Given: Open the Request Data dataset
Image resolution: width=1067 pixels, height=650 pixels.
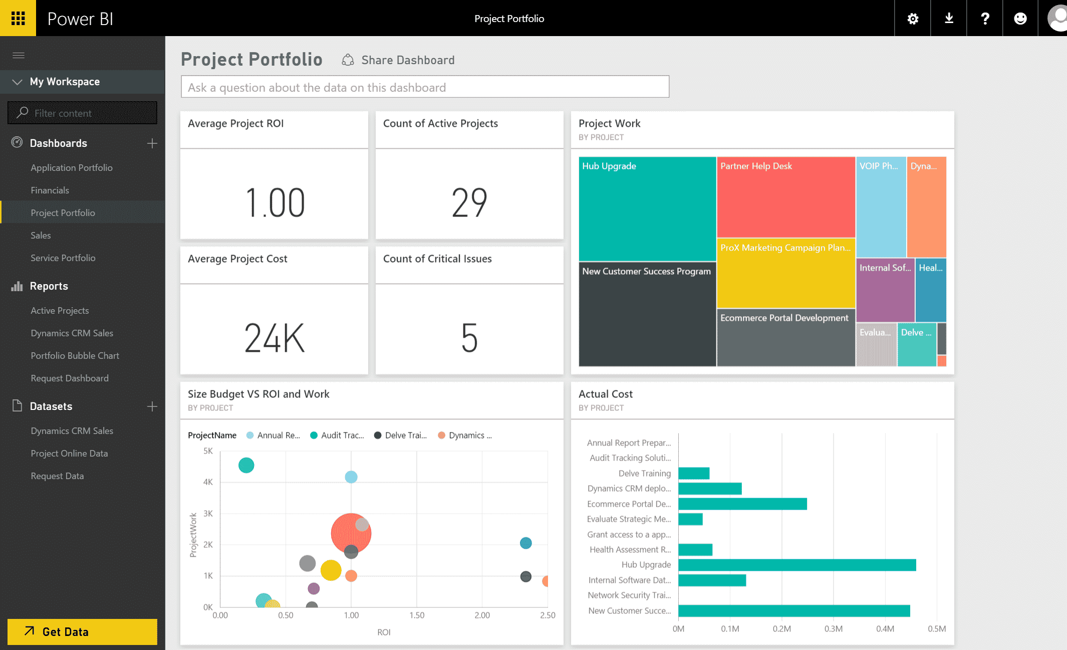Looking at the screenshot, I should coord(57,476).
